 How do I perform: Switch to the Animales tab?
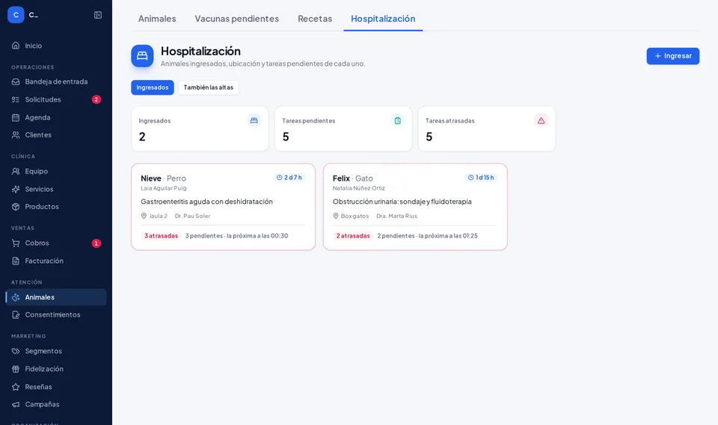(157, 19)
